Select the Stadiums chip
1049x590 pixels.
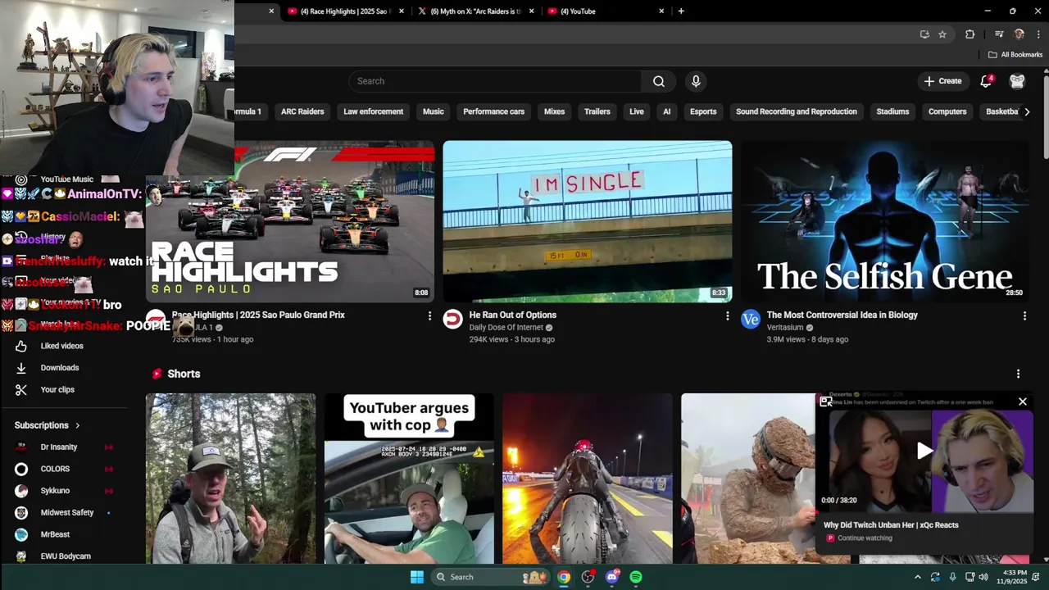point(892,111)
